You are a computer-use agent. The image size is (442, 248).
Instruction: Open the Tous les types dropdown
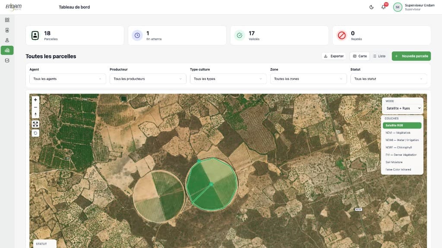[228, 79]
